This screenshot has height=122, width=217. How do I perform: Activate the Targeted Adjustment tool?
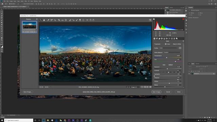(x=55, y=20)
